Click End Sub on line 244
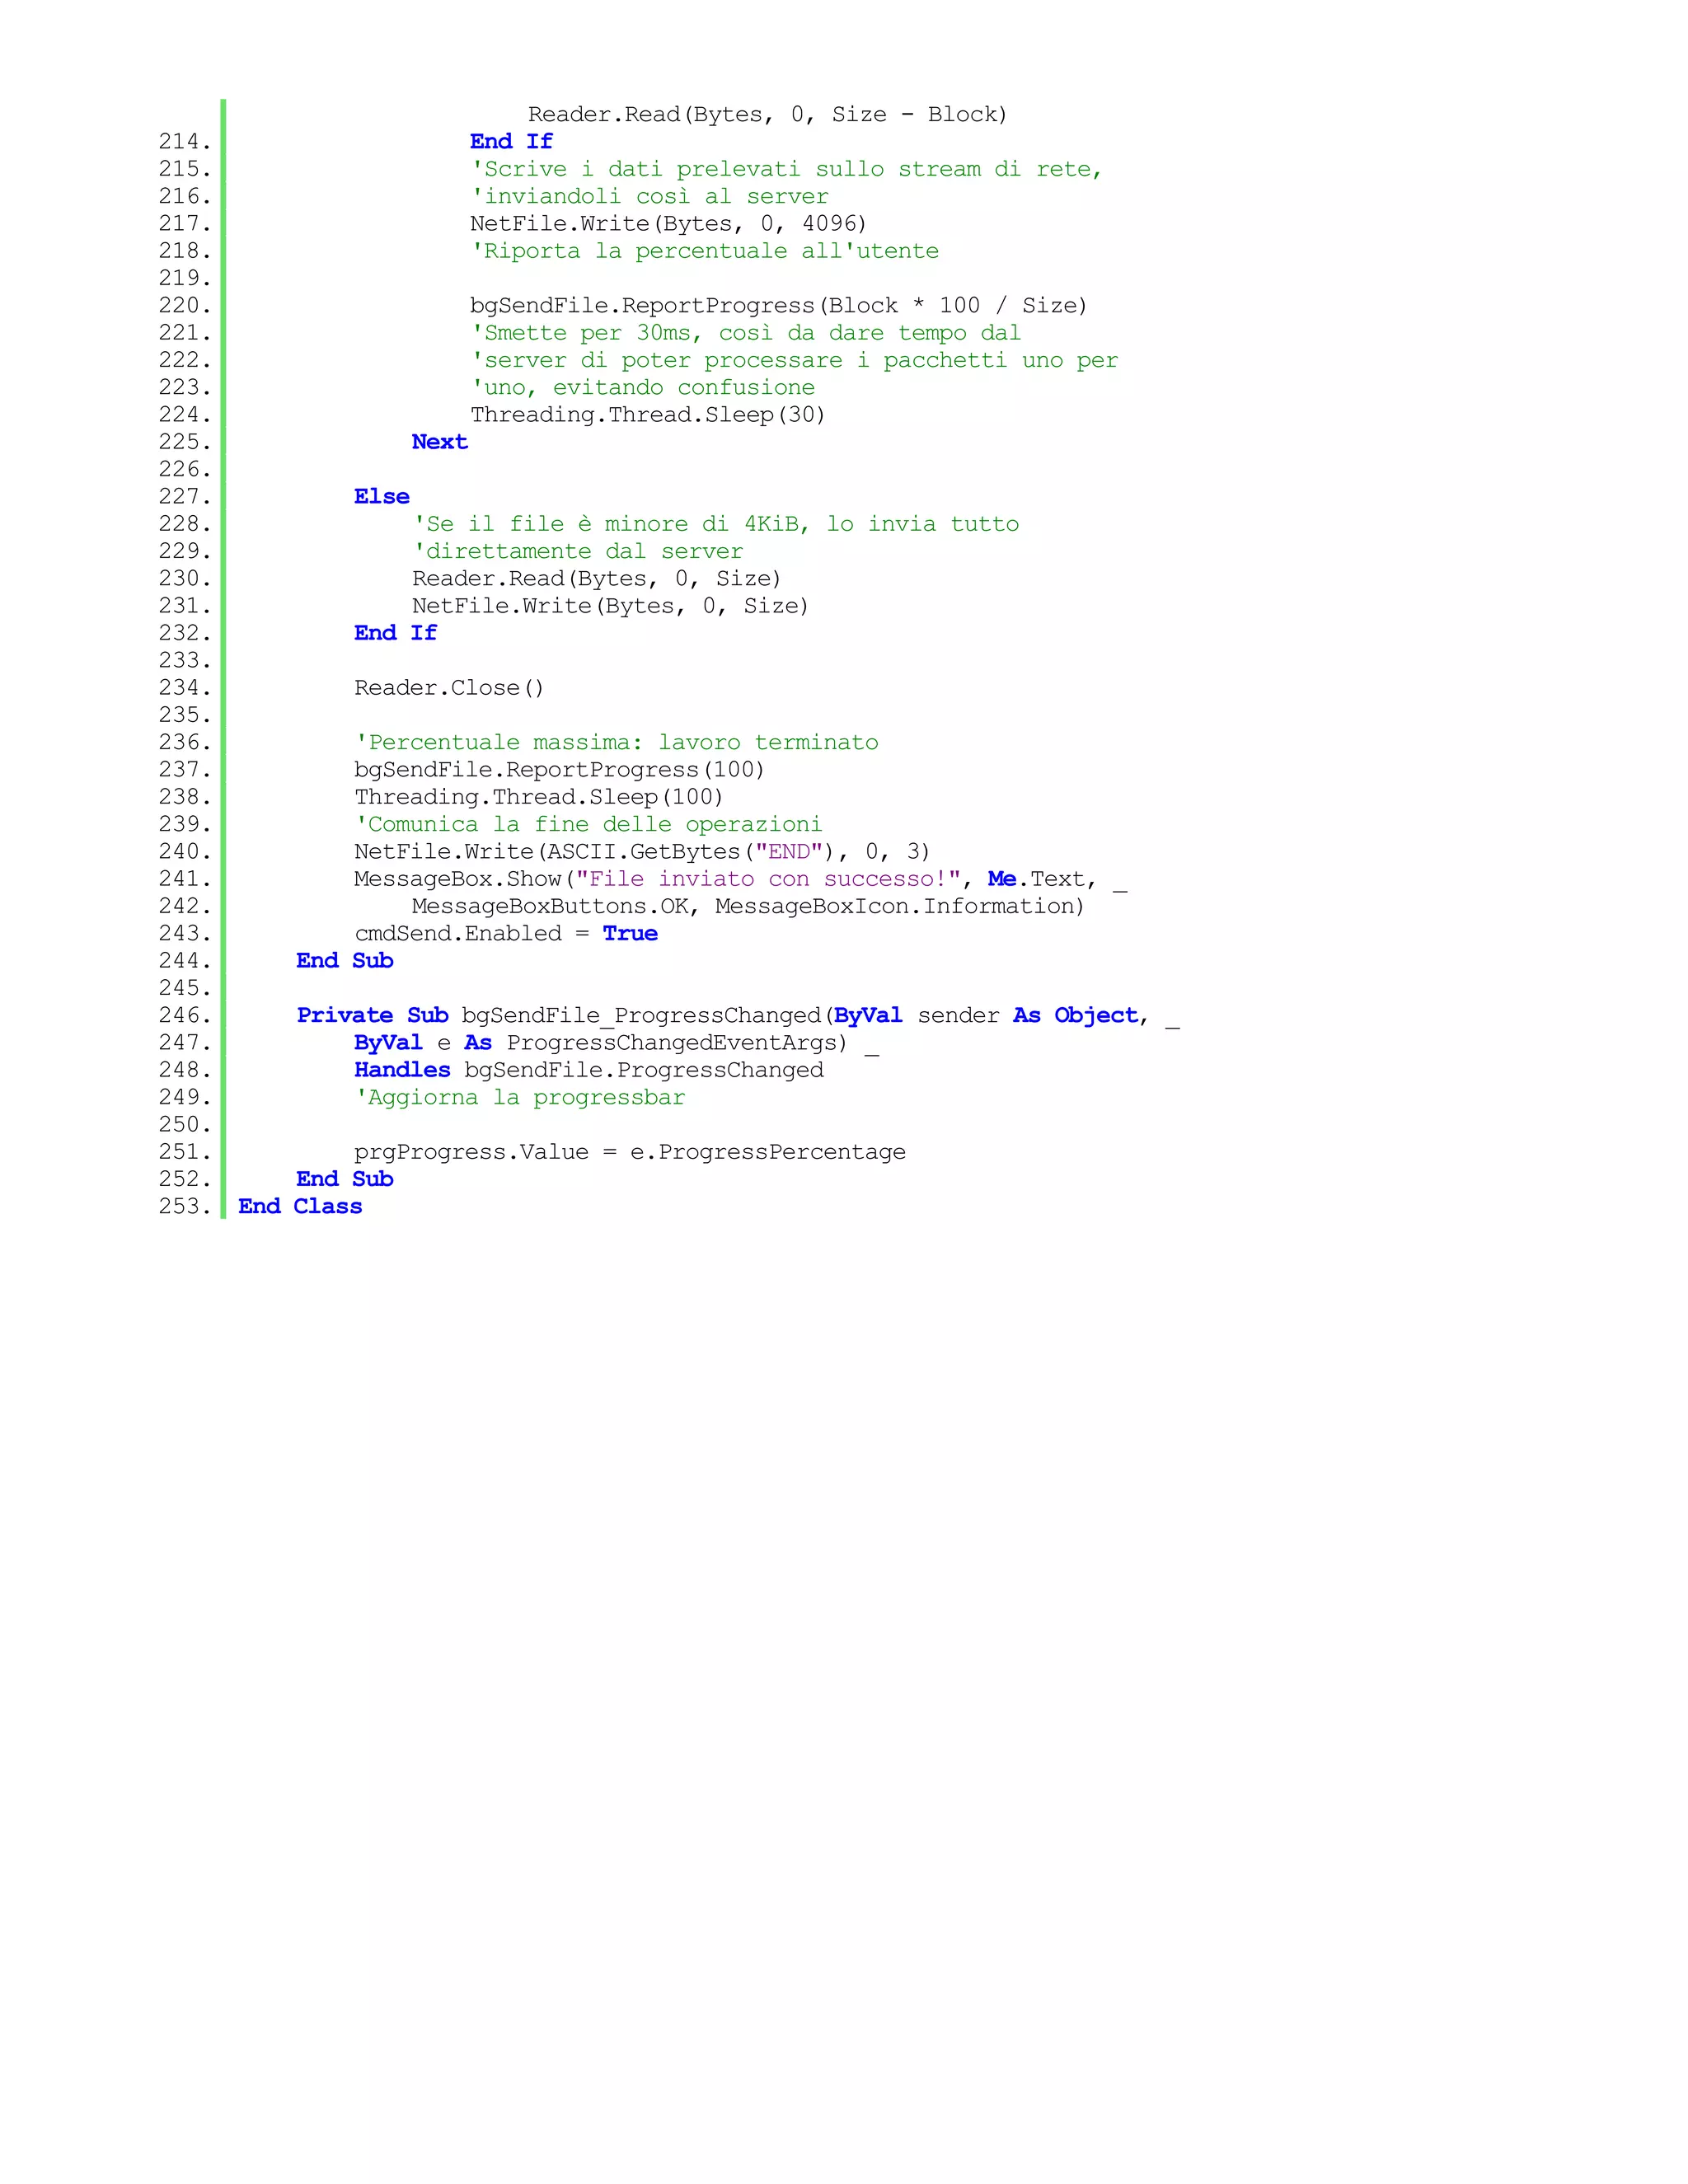This screenshot has height=2184, width=1688. click(345, 961)
